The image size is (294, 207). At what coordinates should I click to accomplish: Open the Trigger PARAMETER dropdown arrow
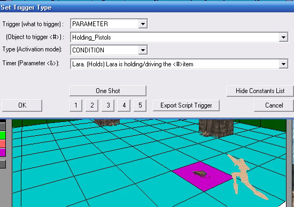(x=143, y=24)
